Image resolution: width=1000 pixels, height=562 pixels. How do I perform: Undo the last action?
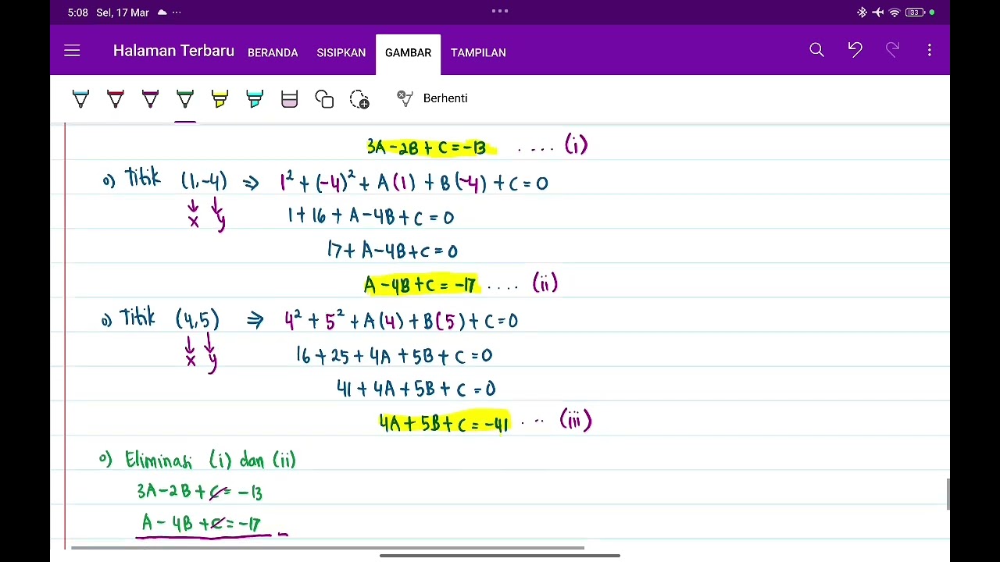click(855, 51)
